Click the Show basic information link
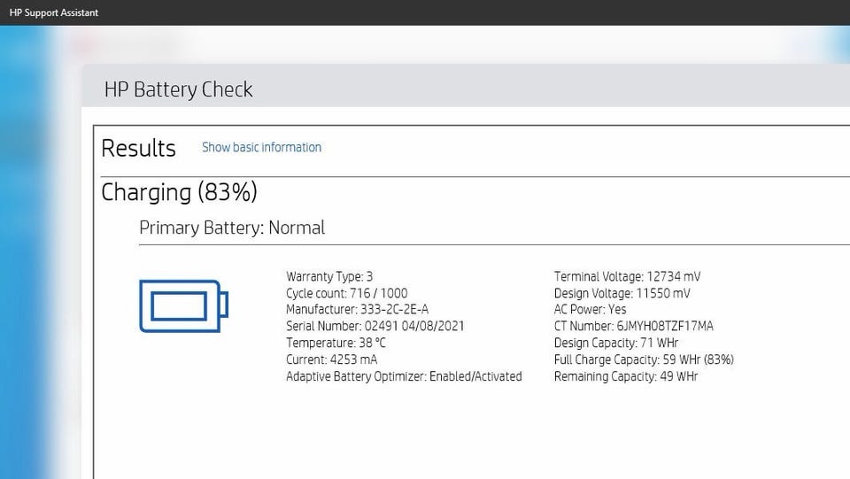Image resolution: width=850 pixels, height=479 pixels. pos(261,147)
